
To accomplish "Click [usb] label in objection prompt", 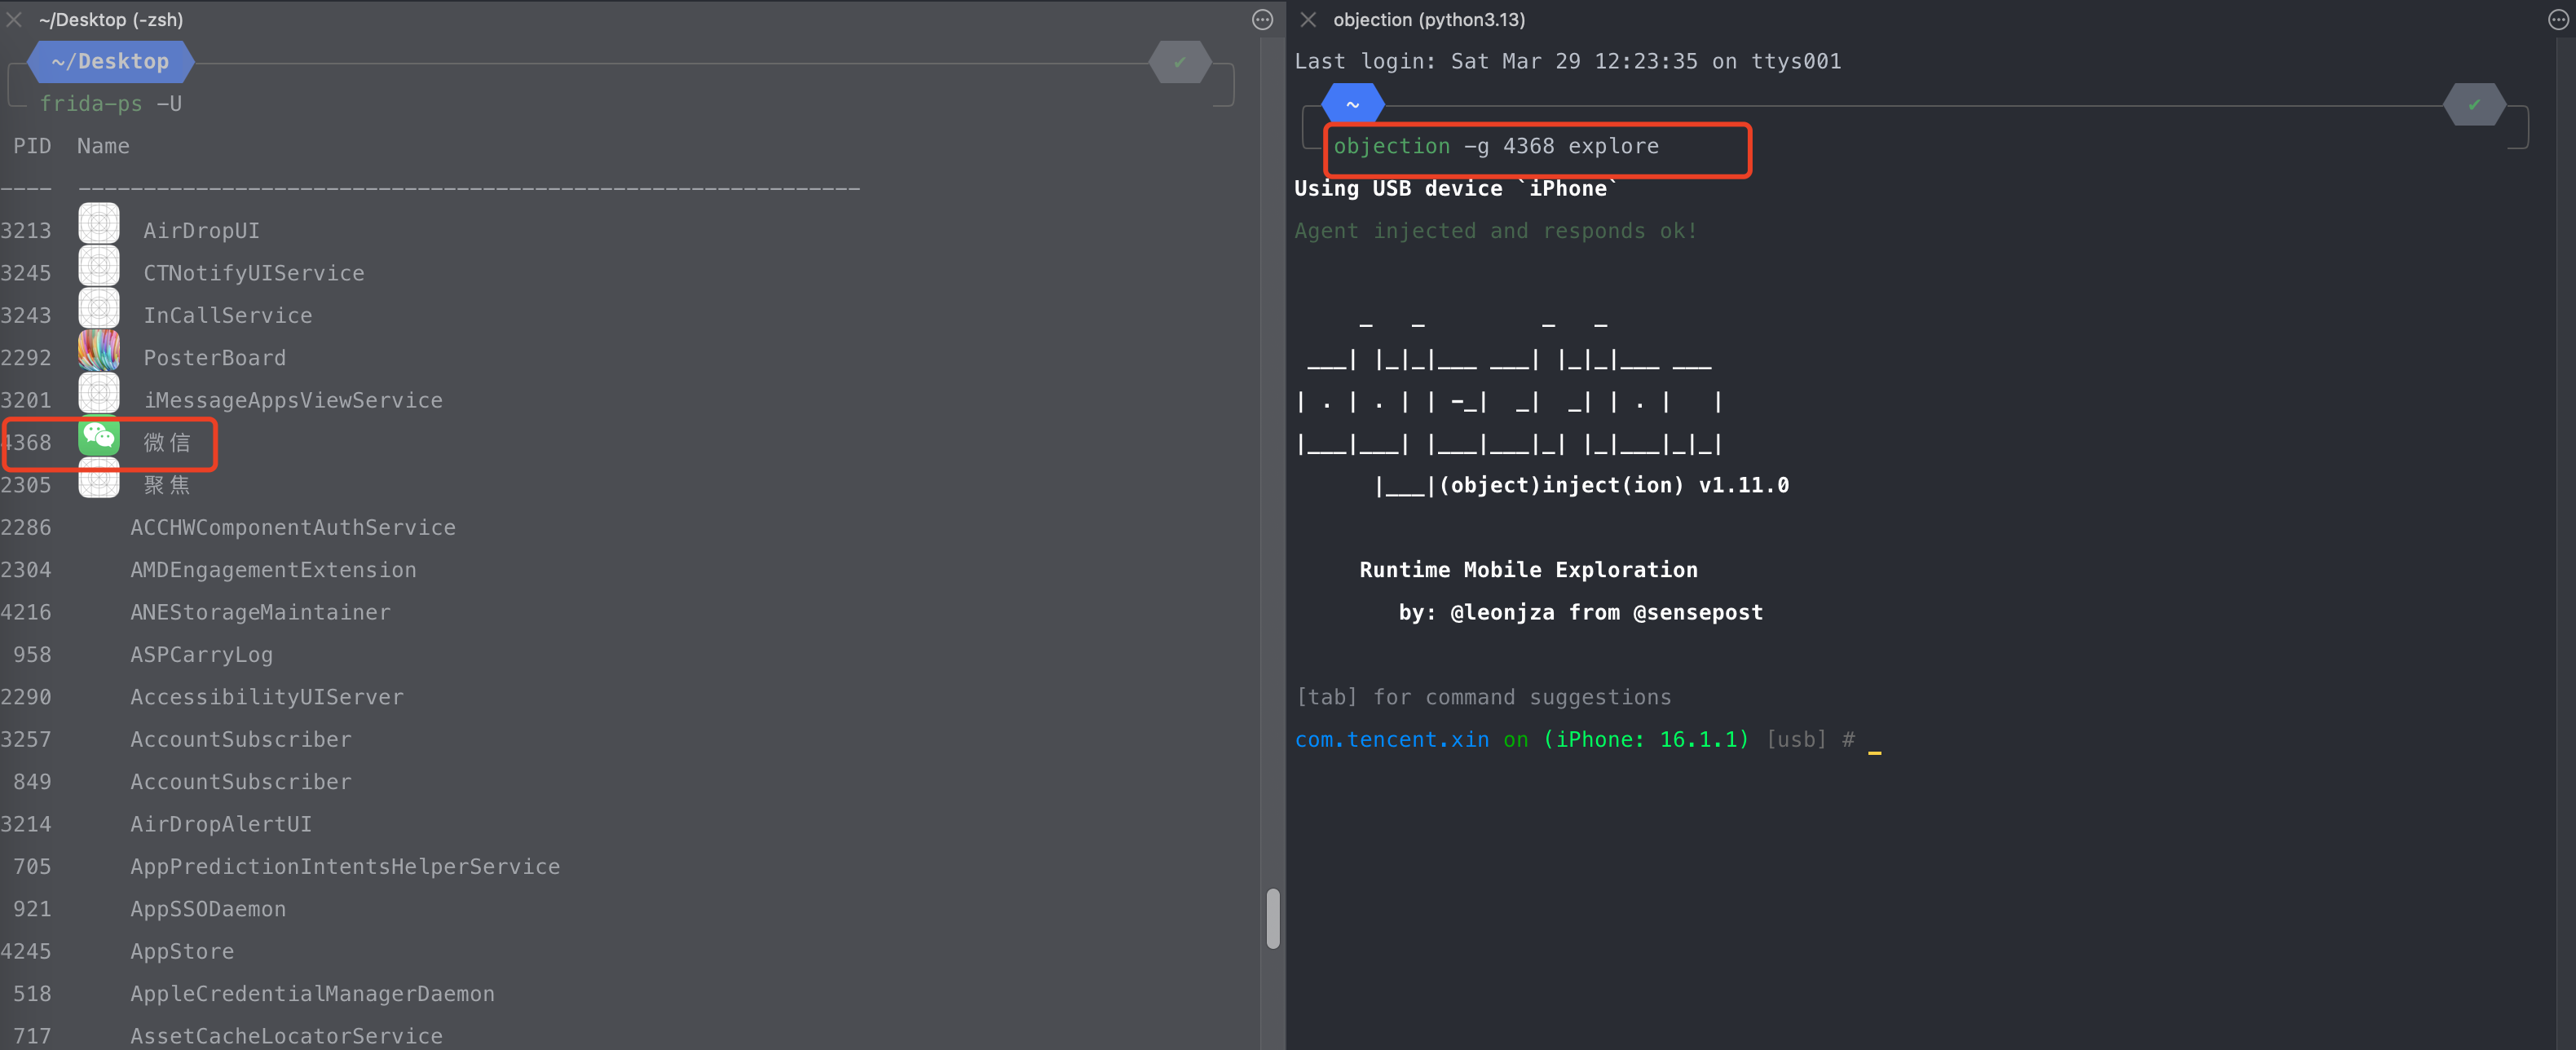I will click(x=1796, y=740).
